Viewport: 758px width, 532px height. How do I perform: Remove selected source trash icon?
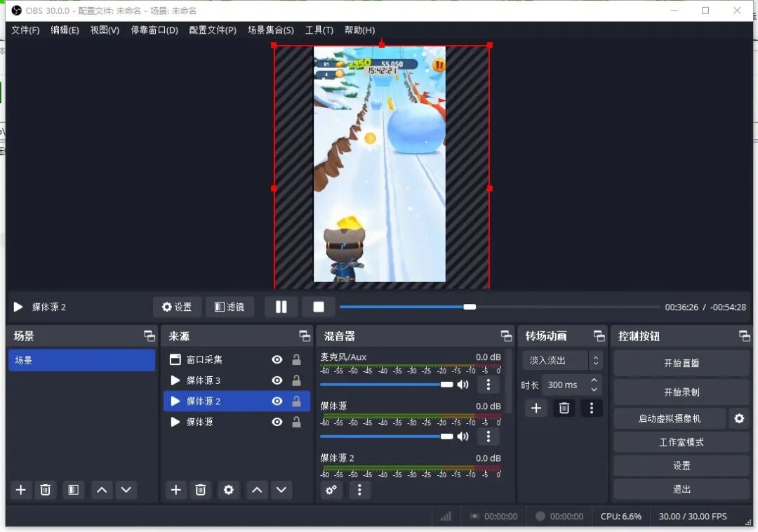click(200, 490)
